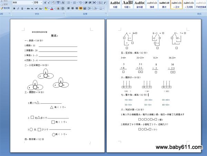Viewport: 207px width, 156px height.
Task: Open the font size dropdown
Action: (41, 2)
